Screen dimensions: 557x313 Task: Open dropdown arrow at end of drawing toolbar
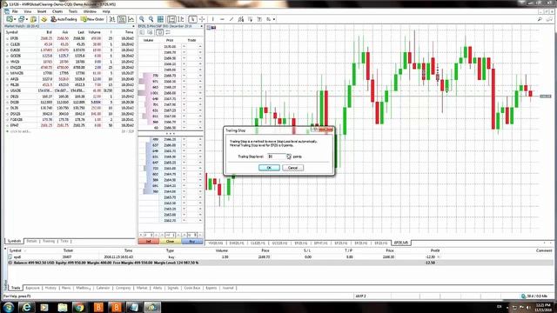pos(274,19)
